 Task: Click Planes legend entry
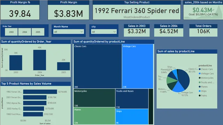coord(203,86)
